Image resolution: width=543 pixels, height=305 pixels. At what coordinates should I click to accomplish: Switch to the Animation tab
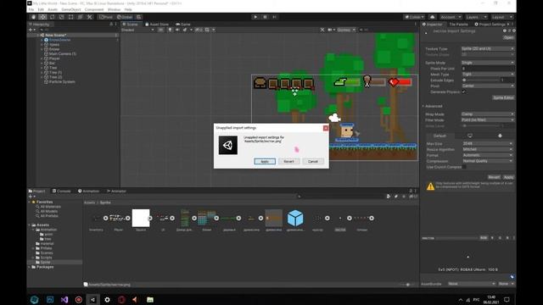point(88,191)
